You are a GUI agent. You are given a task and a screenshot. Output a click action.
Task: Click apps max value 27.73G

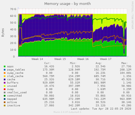(x=126, y=66)
